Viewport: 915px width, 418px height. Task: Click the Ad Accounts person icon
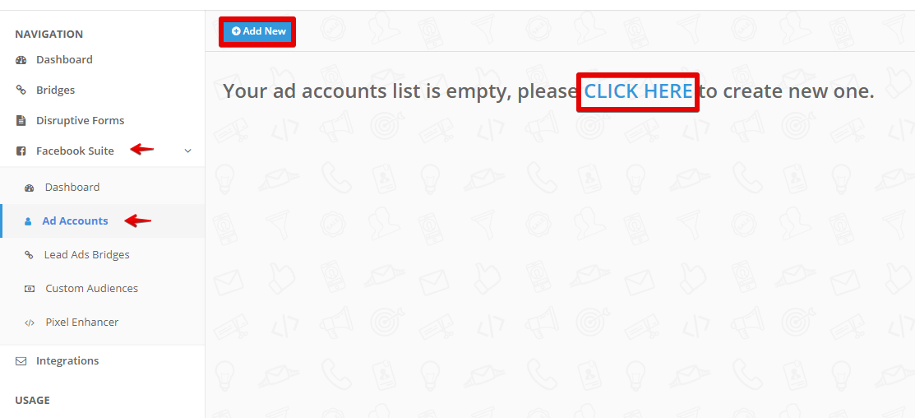[27, 221]
